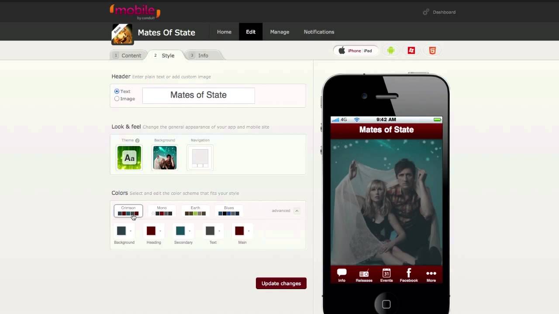This screenshot has width=559, height=314.
Task: Pick the Crimson color scheme
Action: (x=128, y=211)
